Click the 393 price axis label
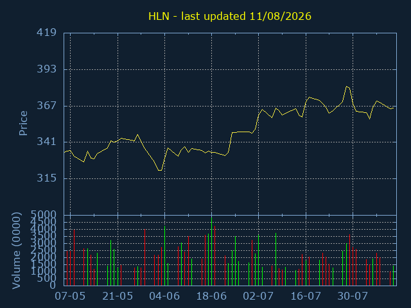 (x=46, y=69)
